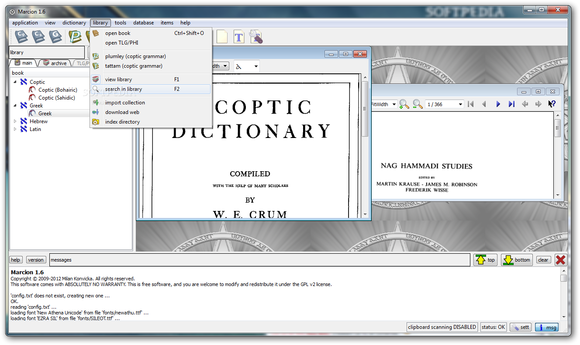The width and height of the screenshot is (580, 345).
Task: Click the Latin language icon in tree
Action: (x=24, y=129)
